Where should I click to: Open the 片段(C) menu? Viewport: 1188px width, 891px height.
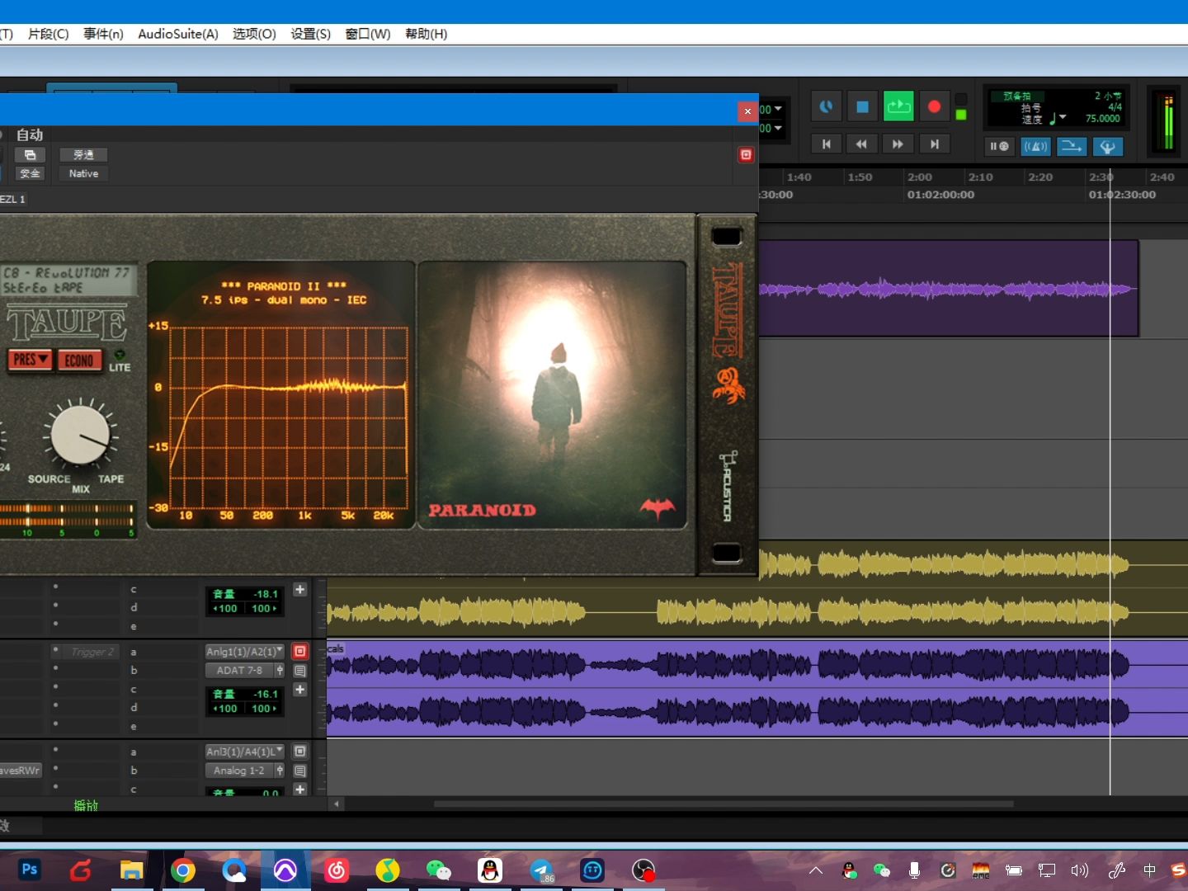(x=49, y=34)
